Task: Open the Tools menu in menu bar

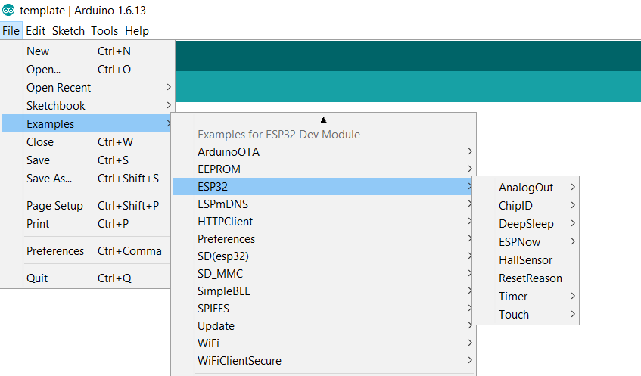Action: click(104, 31)
